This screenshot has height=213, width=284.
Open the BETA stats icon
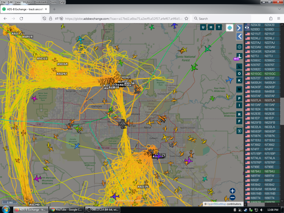239,56
